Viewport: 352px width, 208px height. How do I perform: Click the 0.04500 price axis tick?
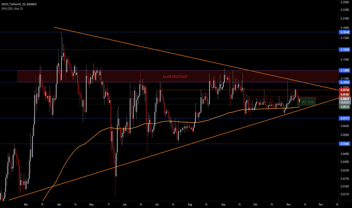point(344,162)
